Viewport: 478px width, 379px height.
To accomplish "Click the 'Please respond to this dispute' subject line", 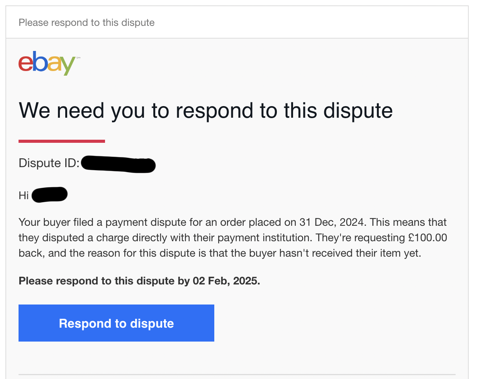I will (x=86, y=22).
